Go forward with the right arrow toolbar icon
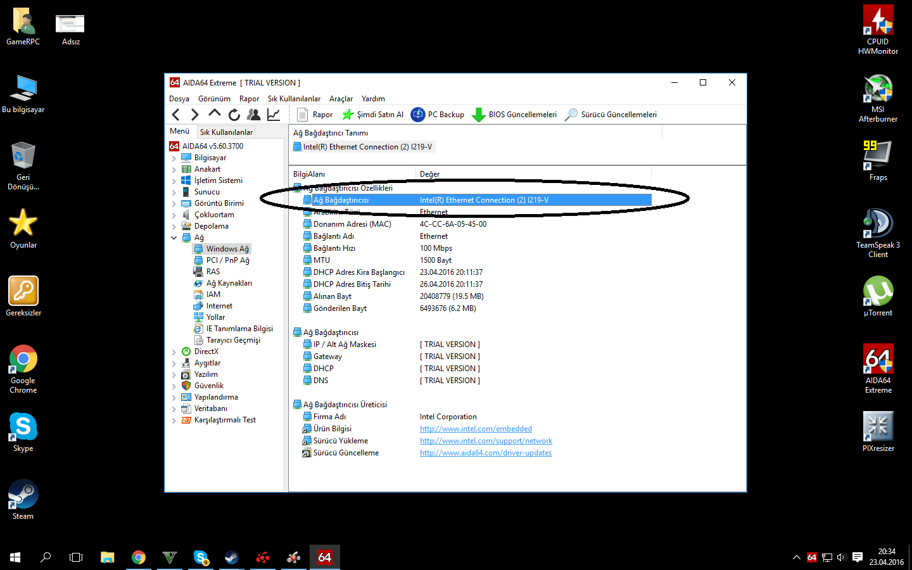Viewport: 912px width, 570px height. [x=195, y=115]
